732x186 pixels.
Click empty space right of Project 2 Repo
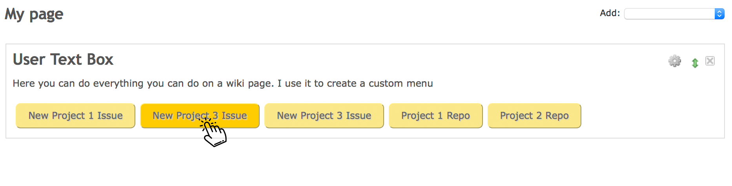point(651,116)
